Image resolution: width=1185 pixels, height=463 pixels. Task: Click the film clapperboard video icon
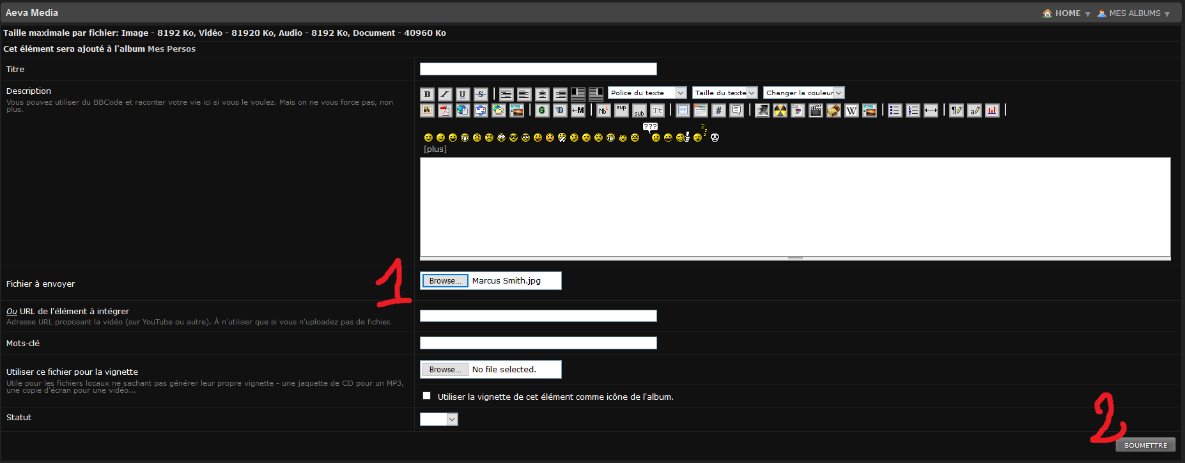[816, 110]
